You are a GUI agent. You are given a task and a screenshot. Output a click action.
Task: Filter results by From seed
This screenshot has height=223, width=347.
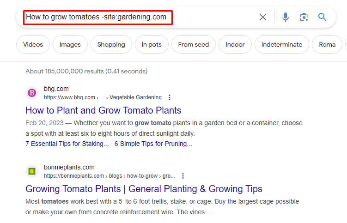(x=193, y=45)
